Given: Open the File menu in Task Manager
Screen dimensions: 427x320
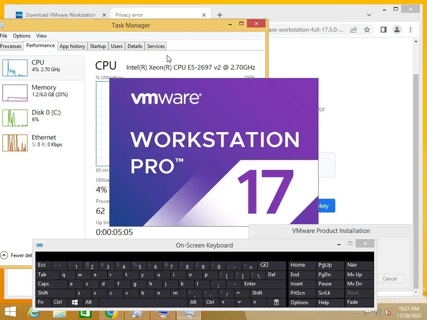Looking at the screenshot, I should (x=3, y=36).
